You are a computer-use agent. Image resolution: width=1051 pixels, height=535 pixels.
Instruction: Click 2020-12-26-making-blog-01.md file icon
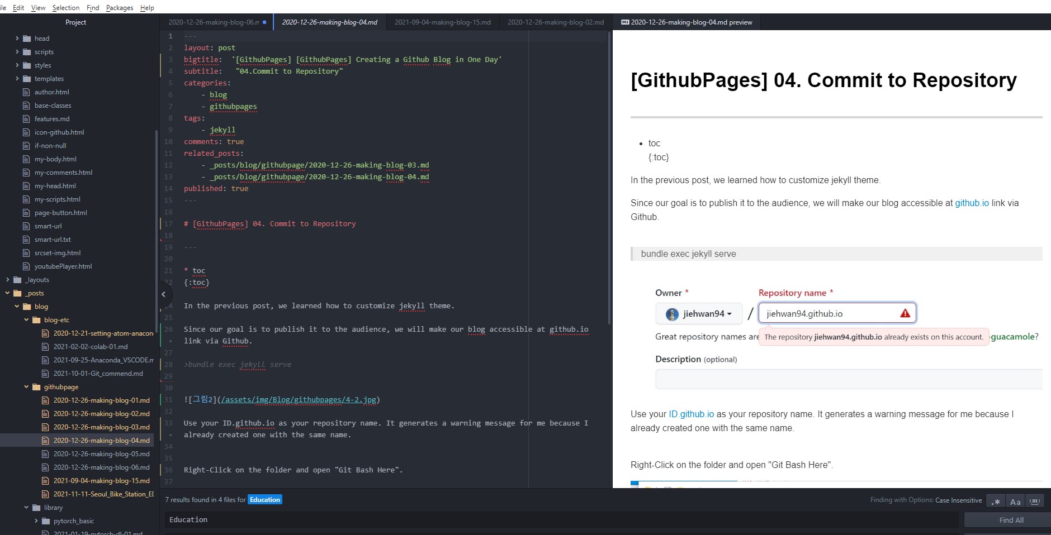[x=45, y=400]
